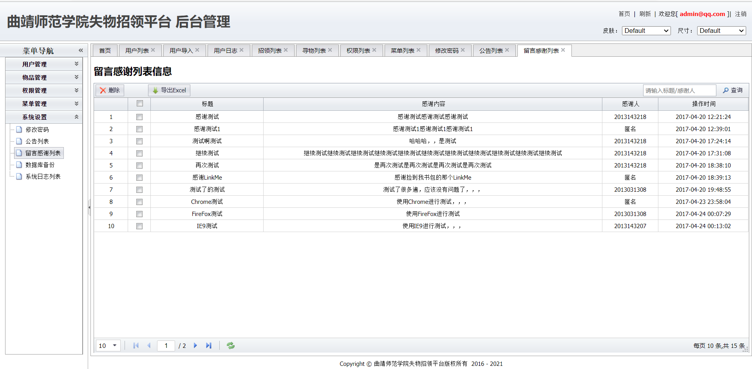Viewport: 752px width, 369px height.
Task: Collapse the 菜单导航 sidebar with double-arrow icon
Action: point(81,50)
